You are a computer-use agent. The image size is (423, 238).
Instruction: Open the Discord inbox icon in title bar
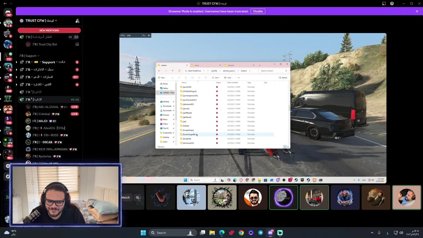click(x=384, y=3)
